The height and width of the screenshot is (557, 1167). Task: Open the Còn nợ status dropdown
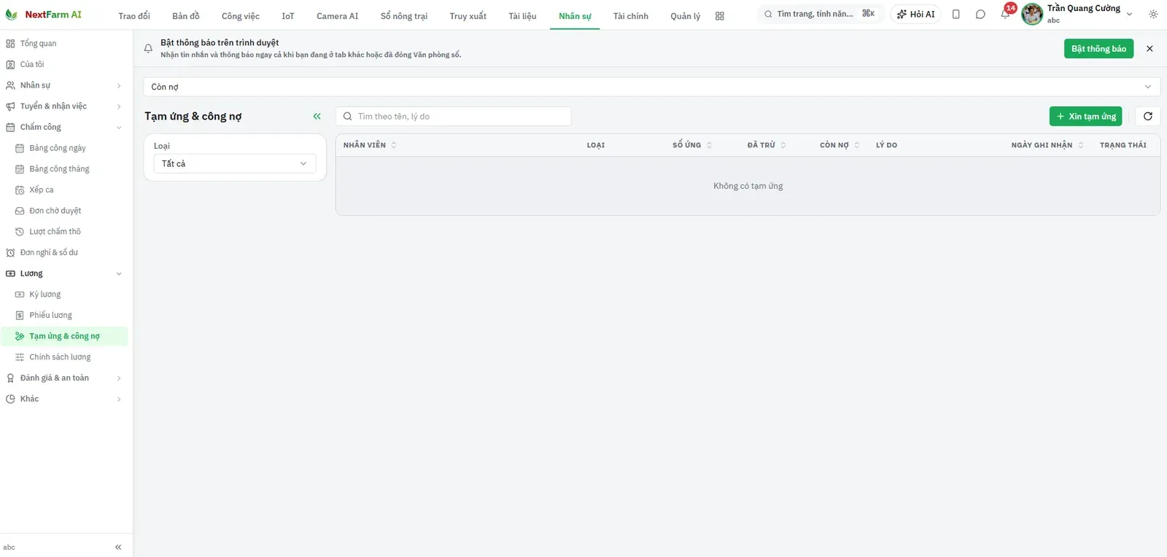tap(651, 87)
